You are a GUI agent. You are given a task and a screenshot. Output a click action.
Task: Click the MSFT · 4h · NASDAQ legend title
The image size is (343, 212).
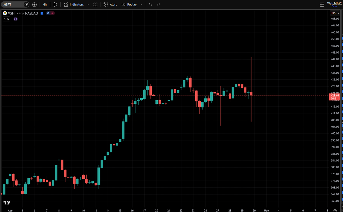click(x=23, y=13)
